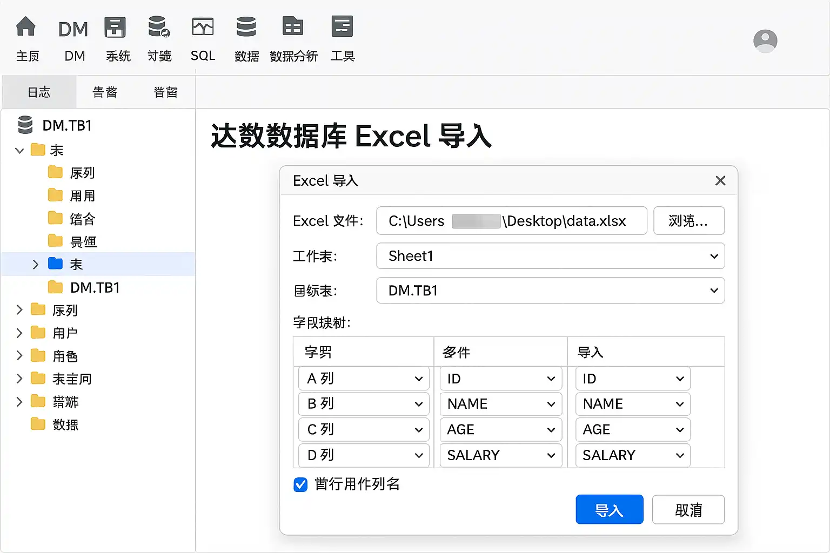Open the 'A 列' column dropdown

coord(364,379)
